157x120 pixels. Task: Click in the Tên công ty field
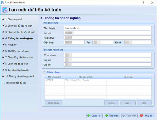pos(107,28)
